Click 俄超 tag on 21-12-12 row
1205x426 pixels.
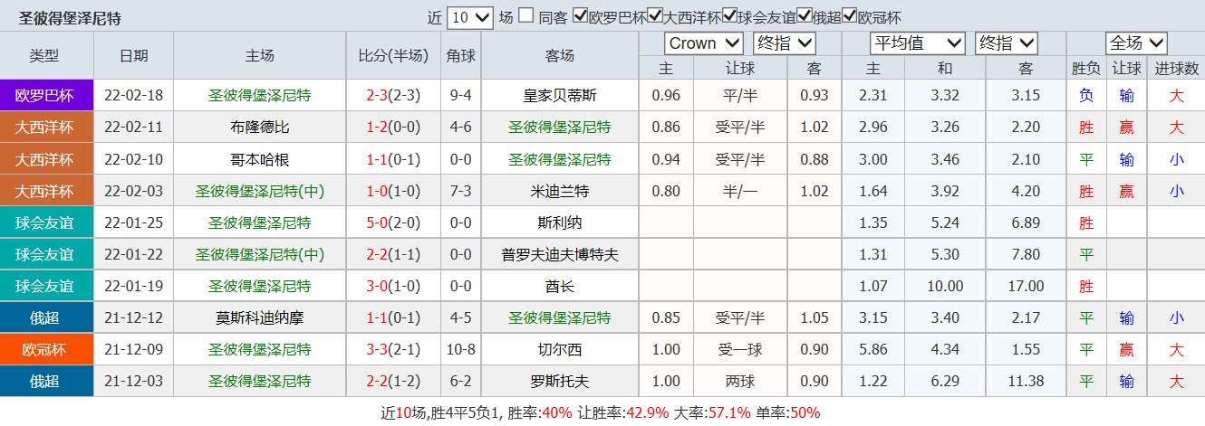[x=44, y=317]
